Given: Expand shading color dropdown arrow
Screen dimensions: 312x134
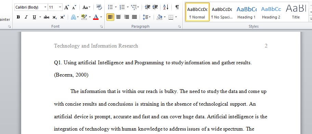Looking at the screenshot, I should click(x=165, y=17).
